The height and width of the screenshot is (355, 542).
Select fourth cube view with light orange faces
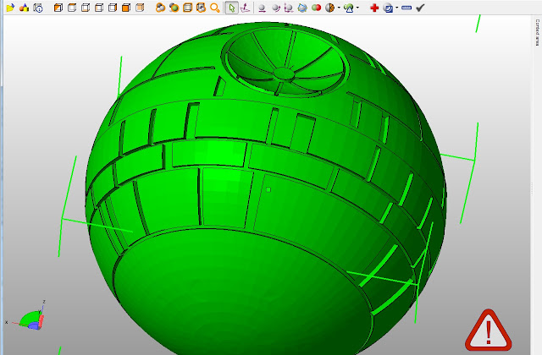tap(99, 8)
